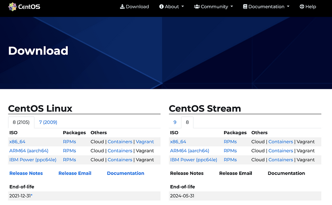Click the large Download page title
Image resolution: width=332 pixels, height=205 pixels.
[x=38, y=51]
